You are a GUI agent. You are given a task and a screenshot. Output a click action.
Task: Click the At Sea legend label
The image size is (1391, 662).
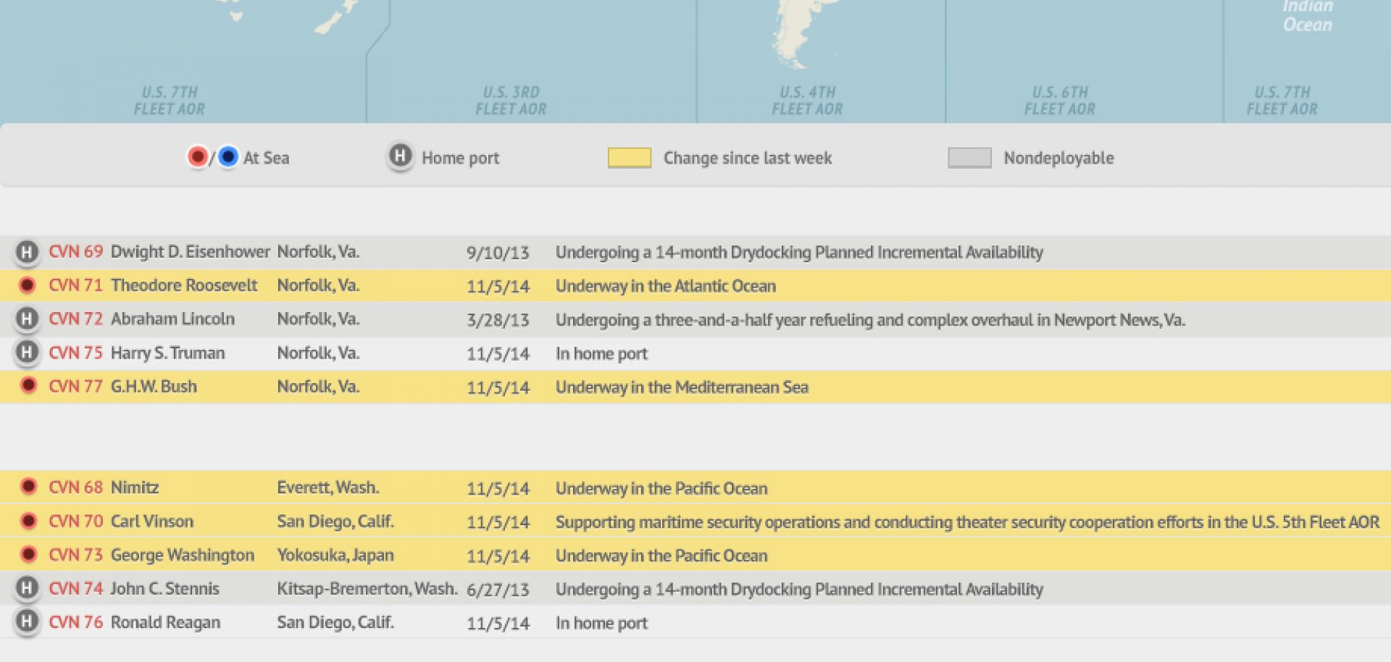(266, 158)
